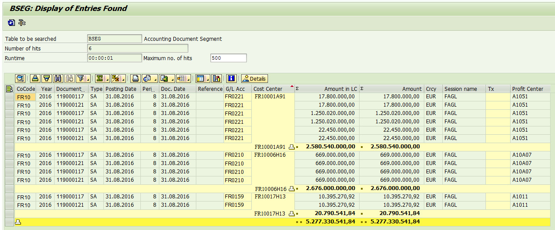Click the Find binoculars icon
The image size is (555, 230).
pos(58,79)
